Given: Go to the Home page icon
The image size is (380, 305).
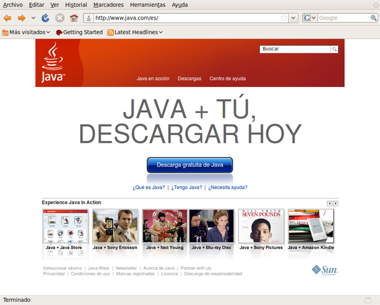Looking at the screenshot, I should 74,18.
